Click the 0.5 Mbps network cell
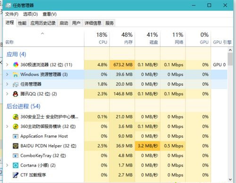236x183 pixels. click(173, 146)
